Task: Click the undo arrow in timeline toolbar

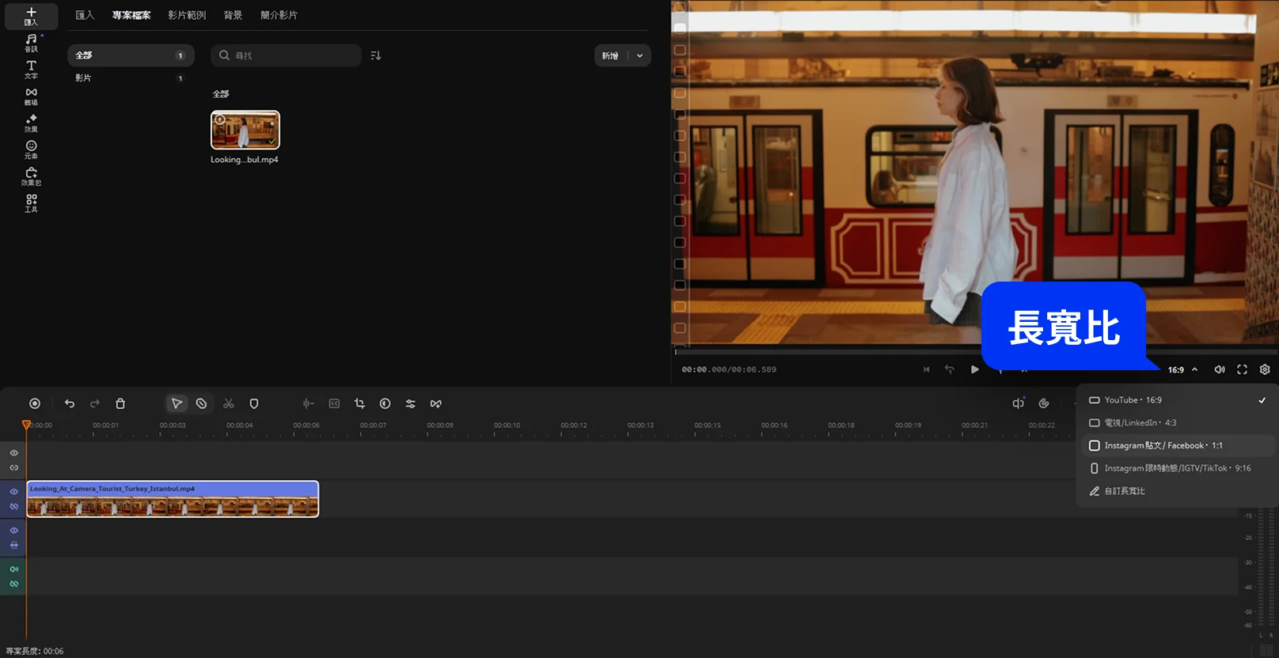Action: click(x=70, y=403)
